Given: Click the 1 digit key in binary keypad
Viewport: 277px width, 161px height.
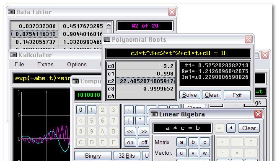Looking at the screenshot, I should point(92,110).
